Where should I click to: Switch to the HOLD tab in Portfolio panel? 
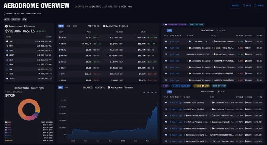(68, 26)
